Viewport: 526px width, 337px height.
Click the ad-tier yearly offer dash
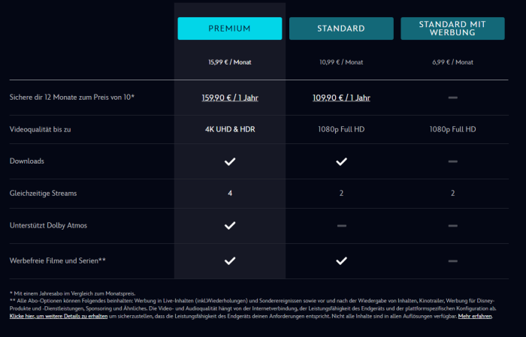pyautogui.click(x=452, y=98)
